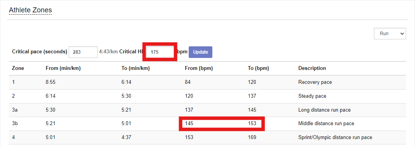The height and width of the screenshot is (146, 415).
Task: Select the Recovery pace description
Action: click(315, 82)
